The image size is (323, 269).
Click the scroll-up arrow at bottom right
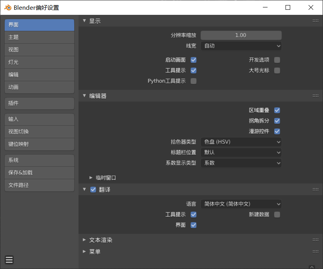312,267
